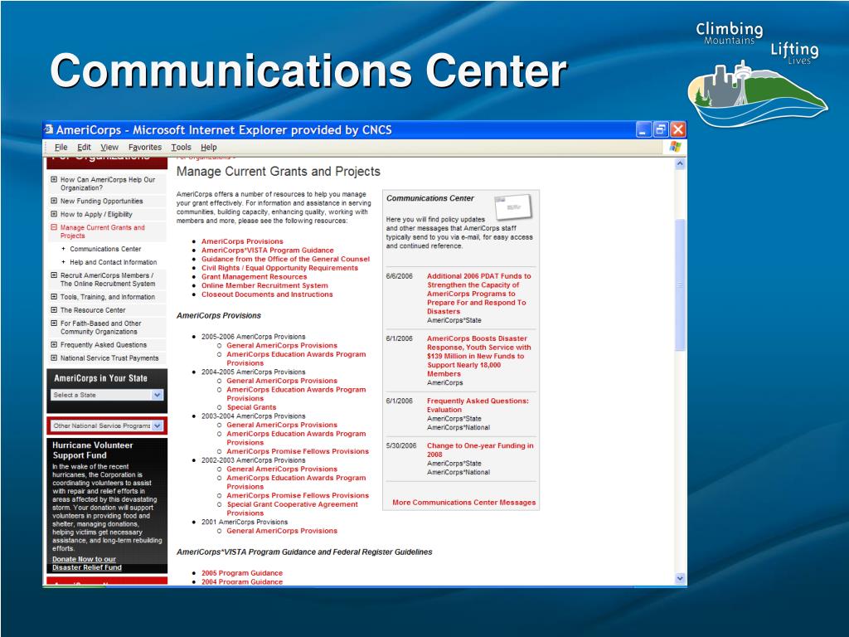Minimize the AmeriCorps Internet Explorer window
The height and width of the screenshot is (637, 849).
[643, 129]
